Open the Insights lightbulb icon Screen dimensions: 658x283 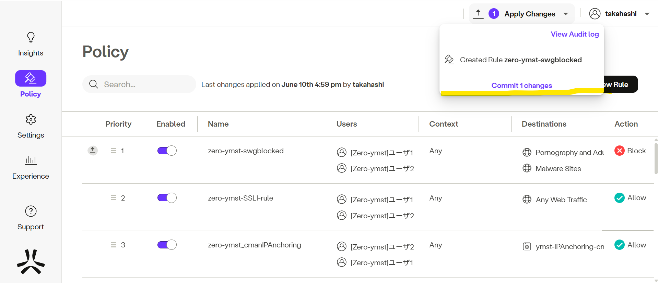click(31, 37)
